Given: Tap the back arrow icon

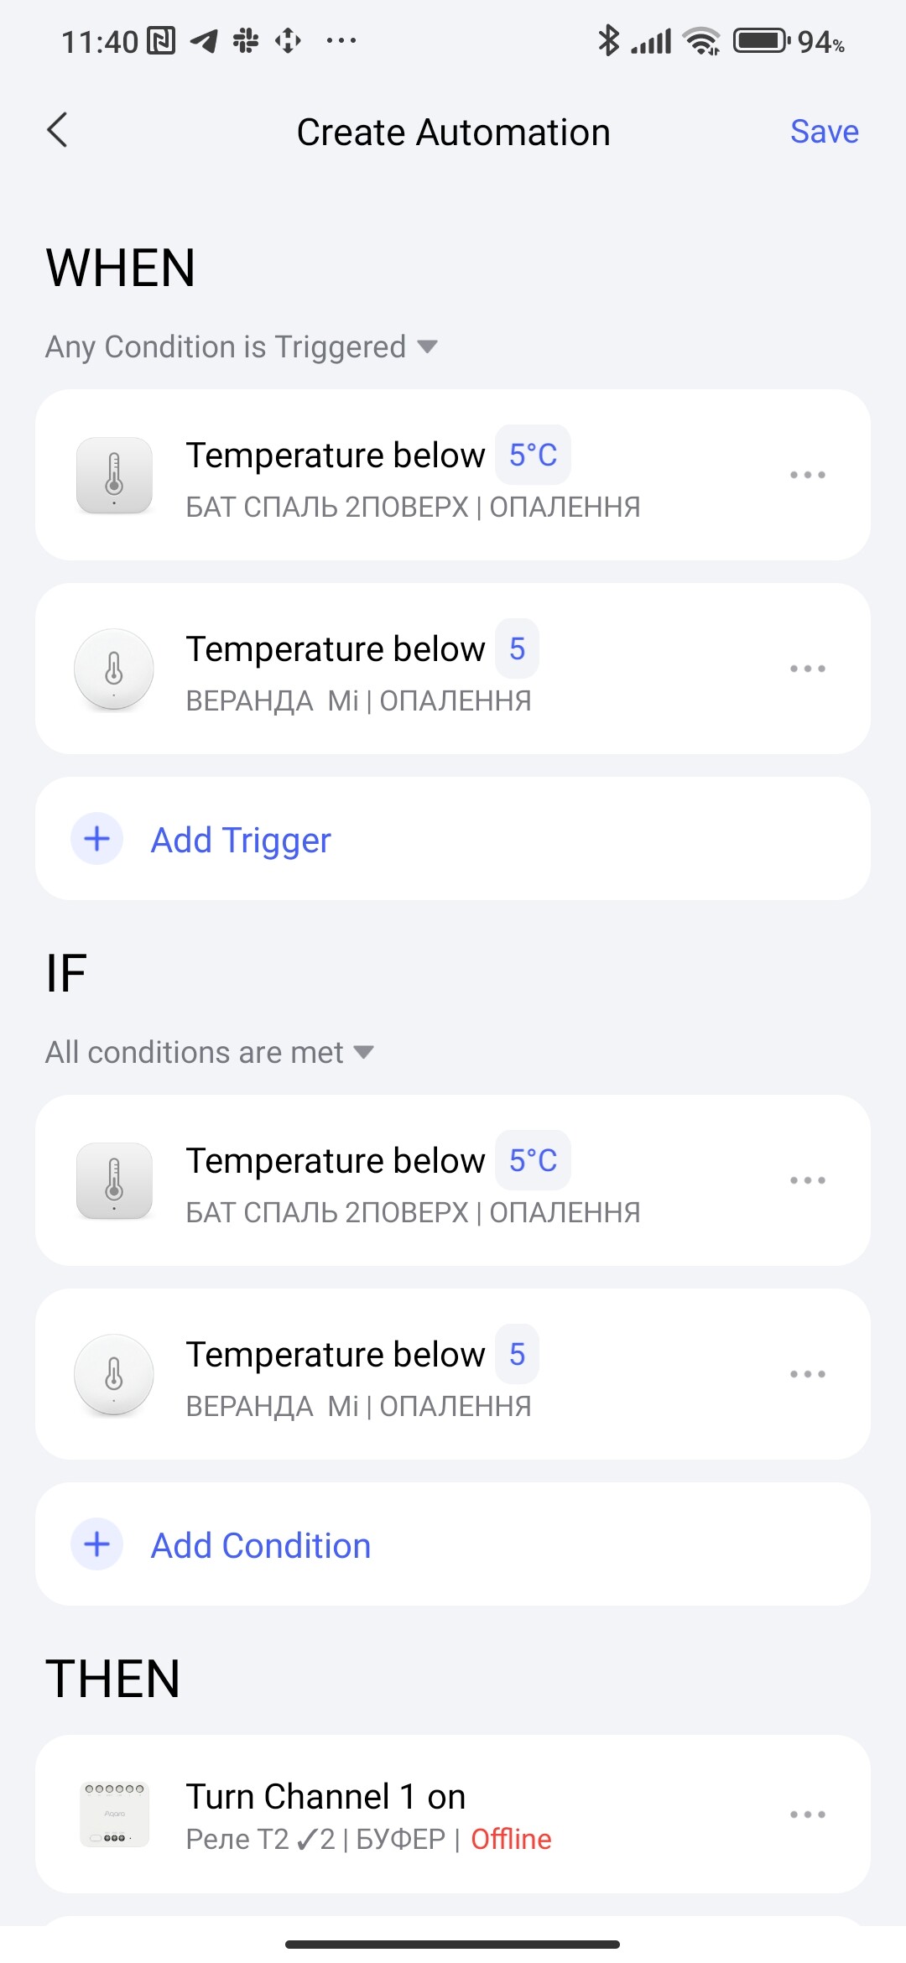Looking at the screenshot, I should tap(57, 130).
